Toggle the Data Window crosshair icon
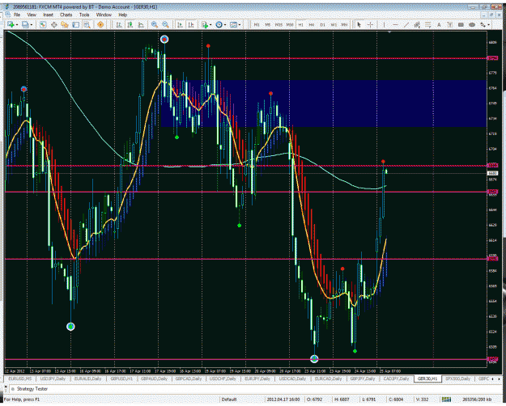506x406 pixels. (x=54, y=24)
